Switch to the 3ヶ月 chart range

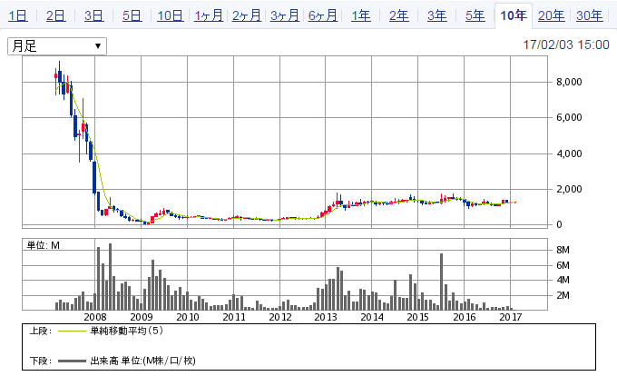tap(285, 15)
